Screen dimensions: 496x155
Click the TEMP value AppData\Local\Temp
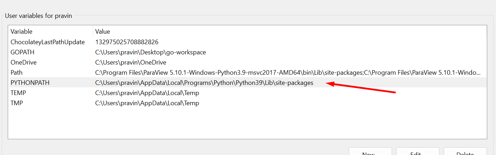coord(147,93)
